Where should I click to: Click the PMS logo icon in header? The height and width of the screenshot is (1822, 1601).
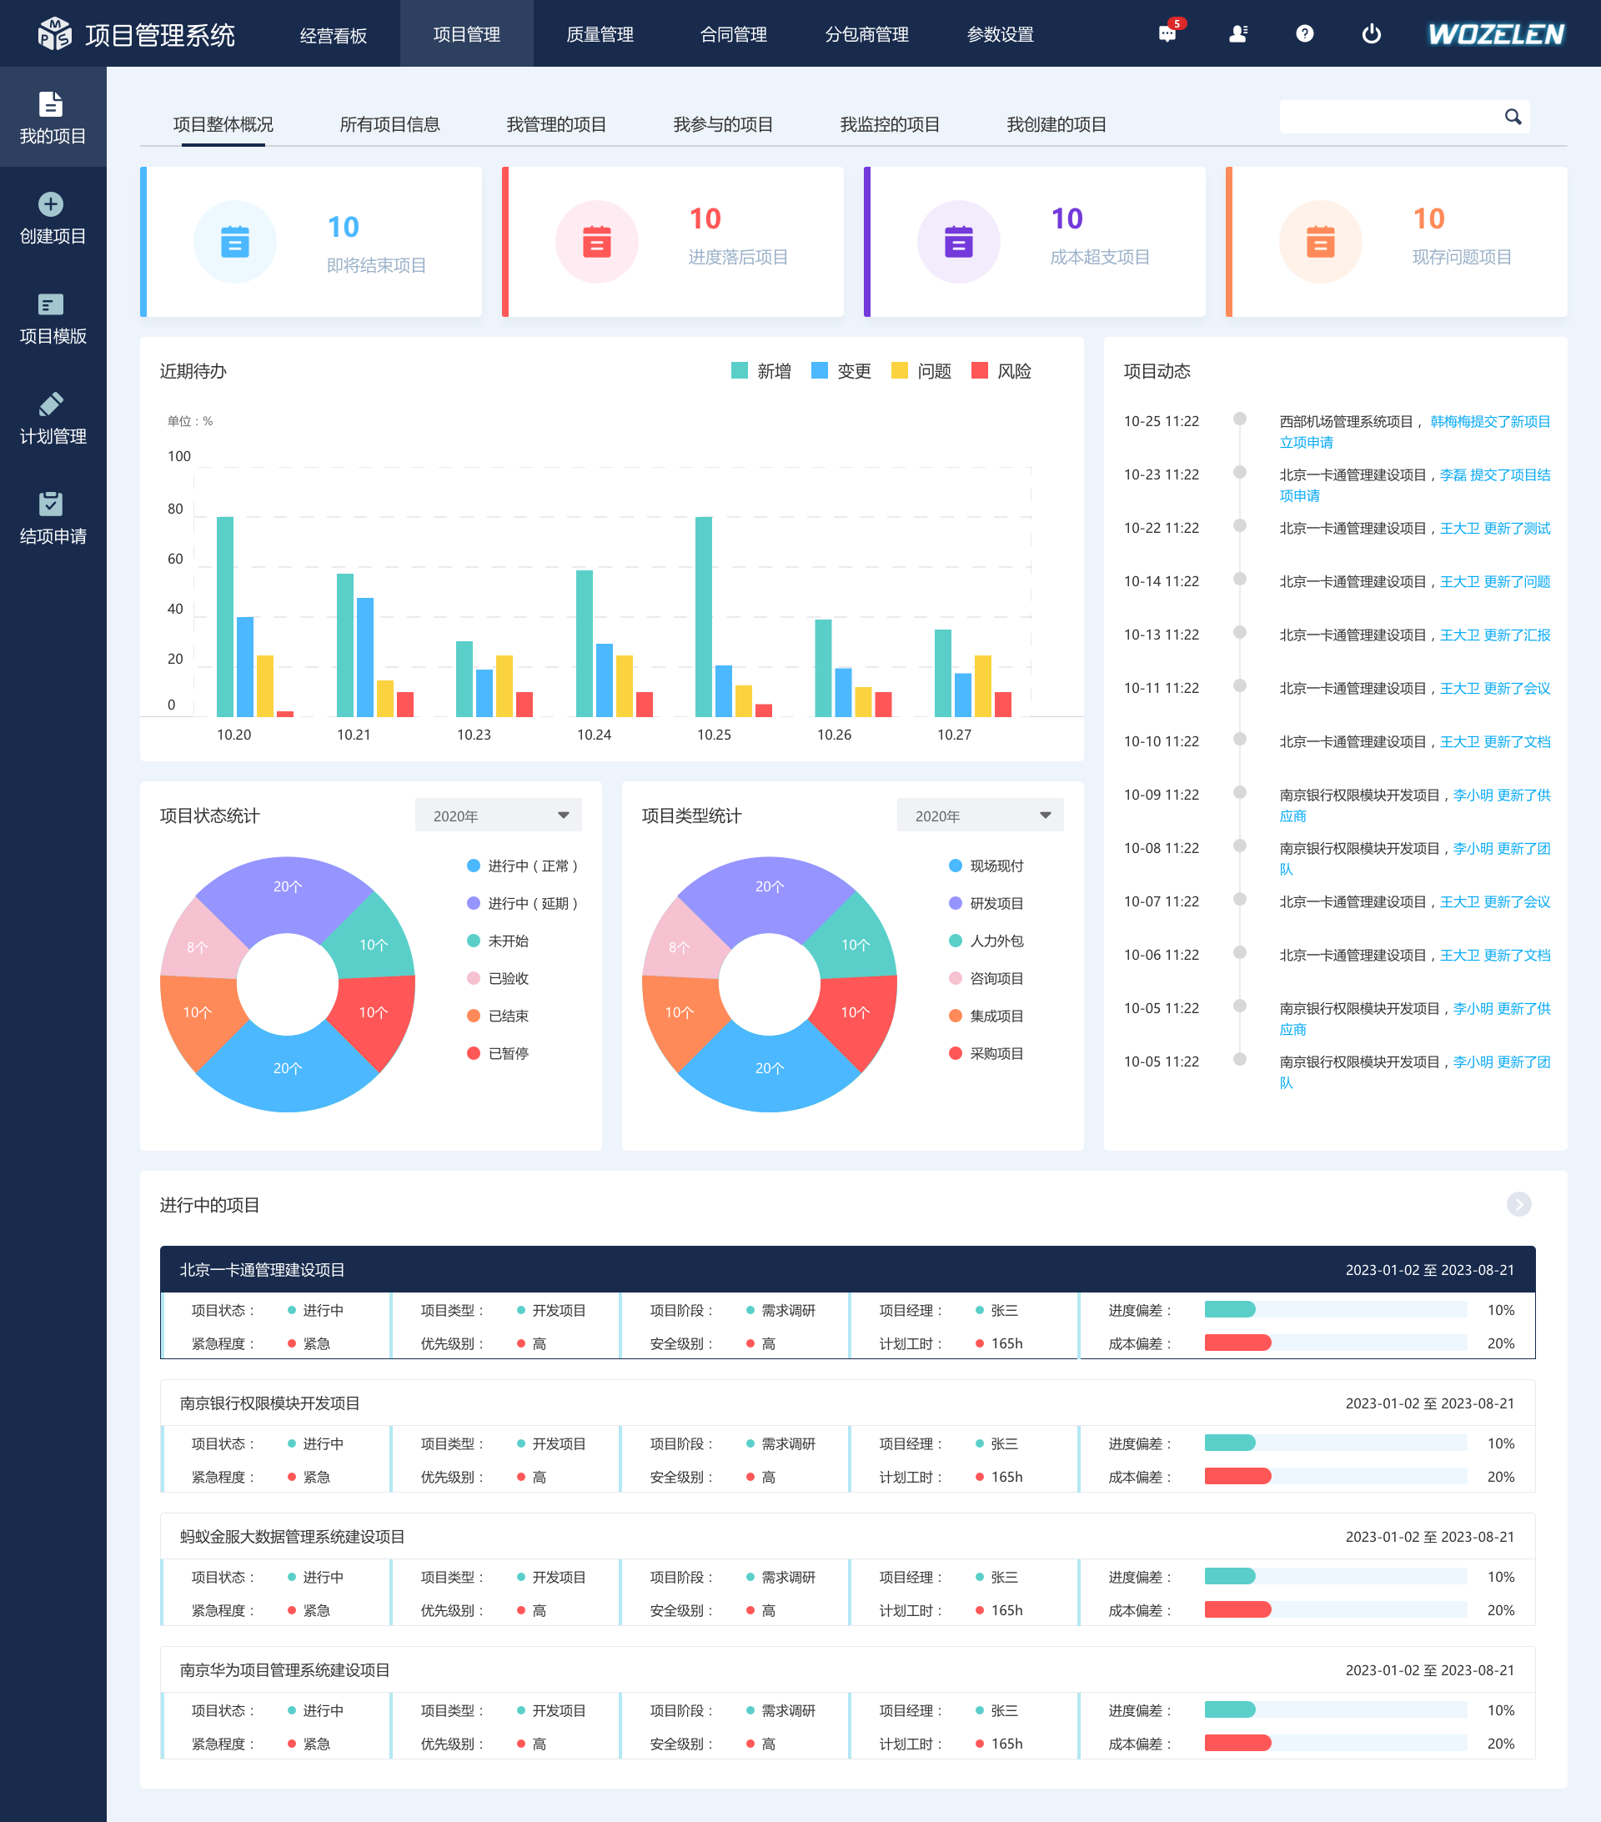coord(55,34)
